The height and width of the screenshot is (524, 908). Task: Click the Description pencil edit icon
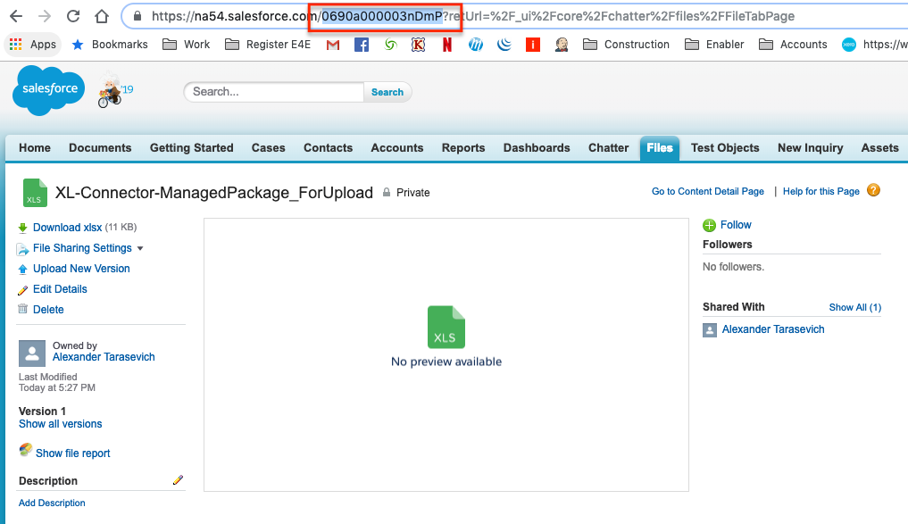pyautogui.click(x=178, y=480)
